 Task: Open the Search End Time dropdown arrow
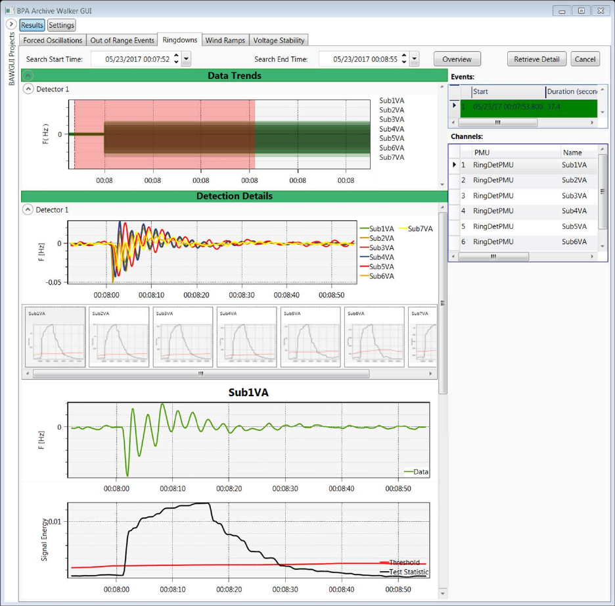pyautogui.click(x=414, y=59)
